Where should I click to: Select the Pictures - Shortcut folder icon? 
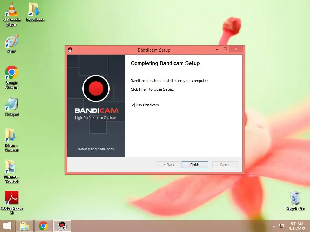pos(12,172)
